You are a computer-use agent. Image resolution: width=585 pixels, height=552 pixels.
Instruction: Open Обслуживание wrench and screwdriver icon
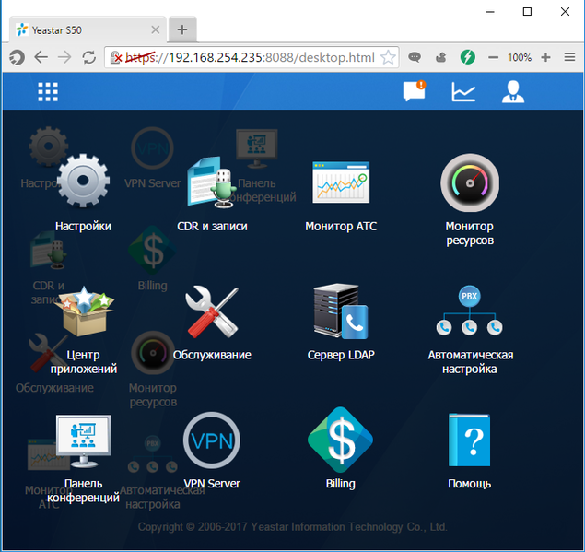click(212, 312)
